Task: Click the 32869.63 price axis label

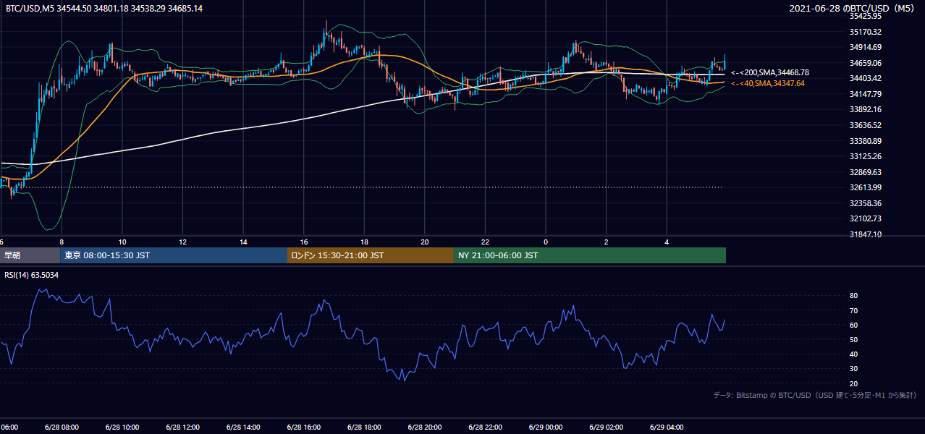Action: pos(865,172)
